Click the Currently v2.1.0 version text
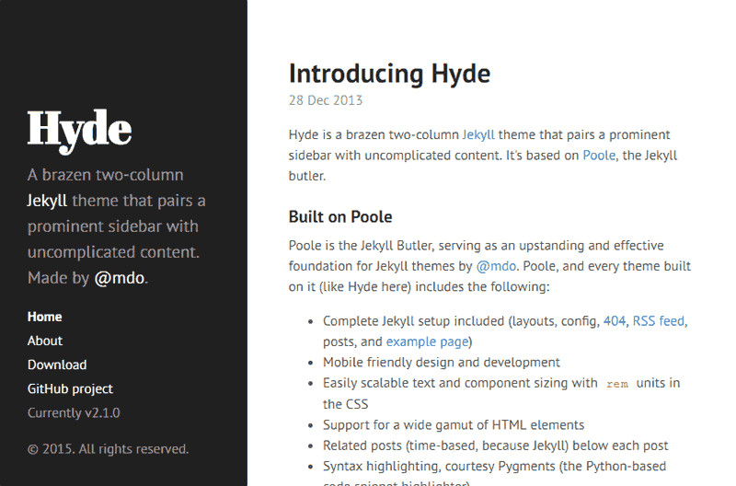The height and width of the screenshot is (486, 736). [74, 412]
